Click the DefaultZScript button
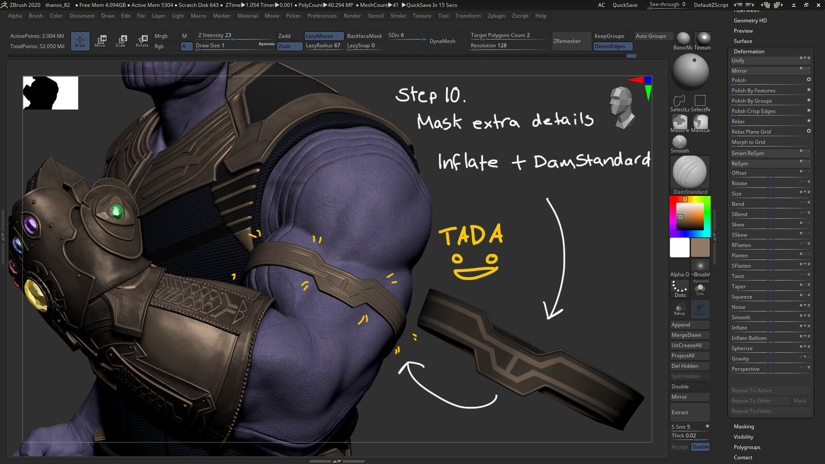 (711, 5)
